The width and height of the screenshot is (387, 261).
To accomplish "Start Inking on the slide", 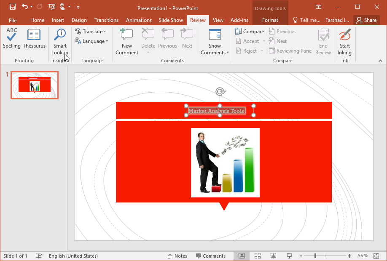I will point(344,42).
